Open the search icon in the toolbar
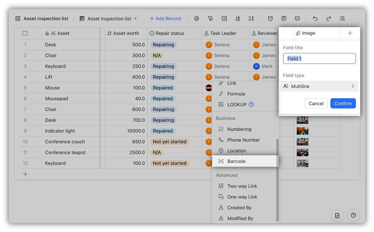 pos(342,18)
